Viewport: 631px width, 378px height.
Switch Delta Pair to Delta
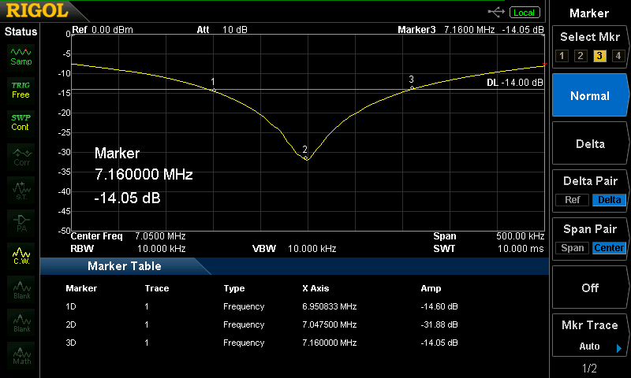609,200
